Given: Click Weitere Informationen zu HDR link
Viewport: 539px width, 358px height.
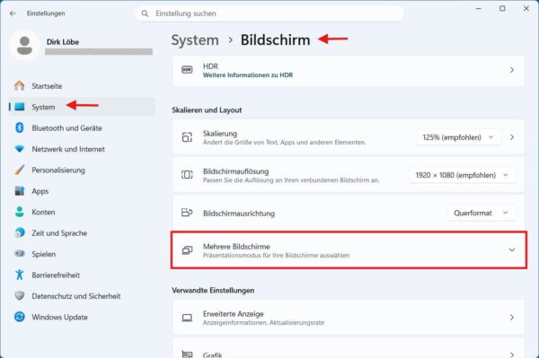Looking at the screenshot, I should [x=248, y=75].
